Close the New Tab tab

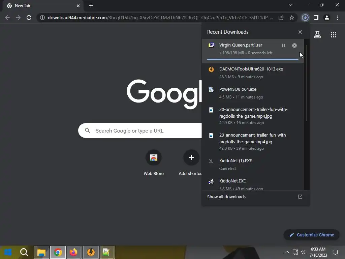[x=78, y=6]
